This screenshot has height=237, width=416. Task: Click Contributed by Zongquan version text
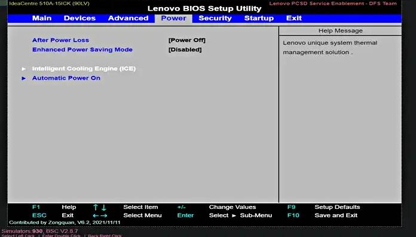click(65, 222)
